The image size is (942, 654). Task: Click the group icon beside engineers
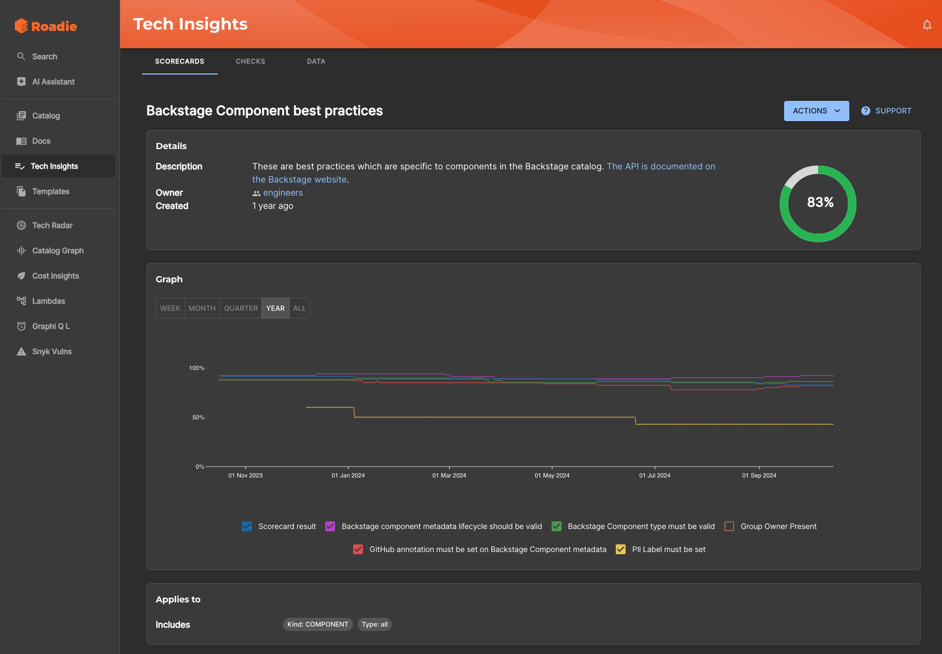pyautogui.click(x=256, y=193)
